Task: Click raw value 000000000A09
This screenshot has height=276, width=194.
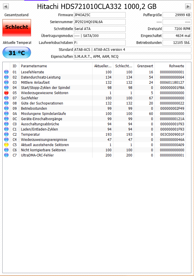Action: click(172, 145)
